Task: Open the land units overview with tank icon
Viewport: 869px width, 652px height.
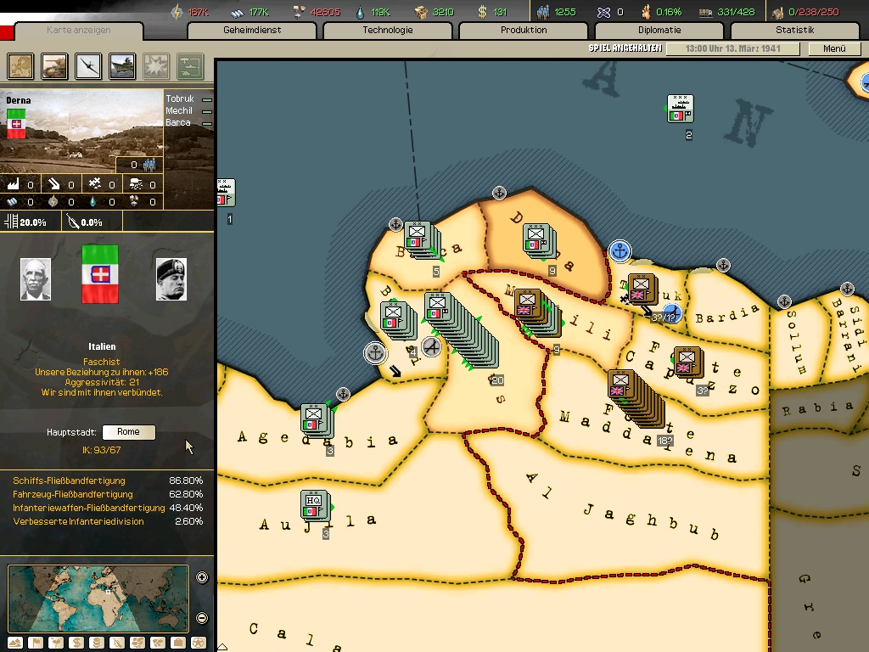Action: [54, 65]
